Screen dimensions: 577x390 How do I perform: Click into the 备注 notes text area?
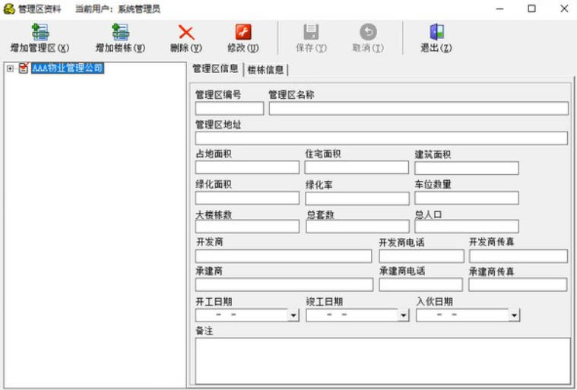coord(382,360)
